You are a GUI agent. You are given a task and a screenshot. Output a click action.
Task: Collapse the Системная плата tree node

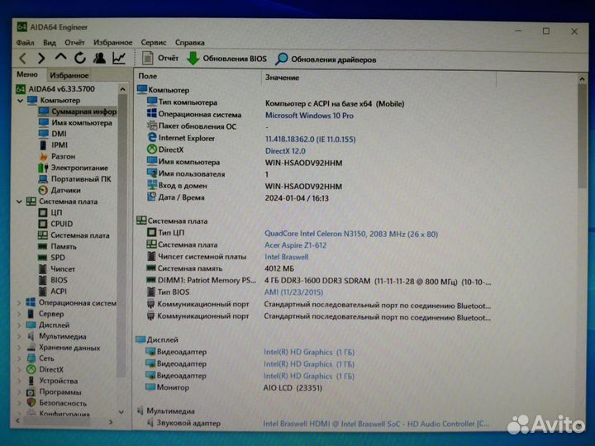click(x=19, y=202)
